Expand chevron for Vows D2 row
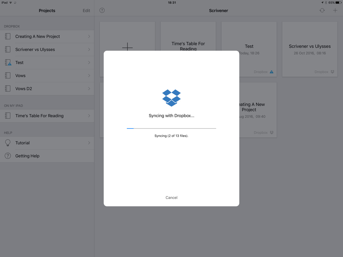Viewport: 343px width, 257px height. point(89,89)
